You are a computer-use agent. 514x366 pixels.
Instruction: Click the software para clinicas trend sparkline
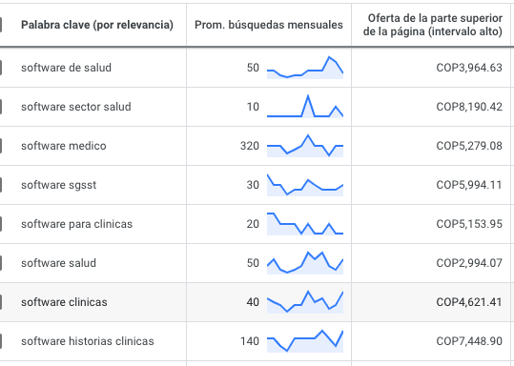coord(305,224)
